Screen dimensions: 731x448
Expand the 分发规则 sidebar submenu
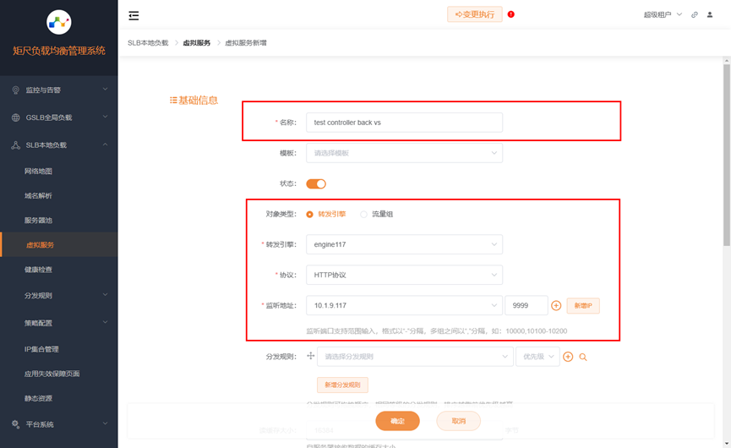(59, 295)
